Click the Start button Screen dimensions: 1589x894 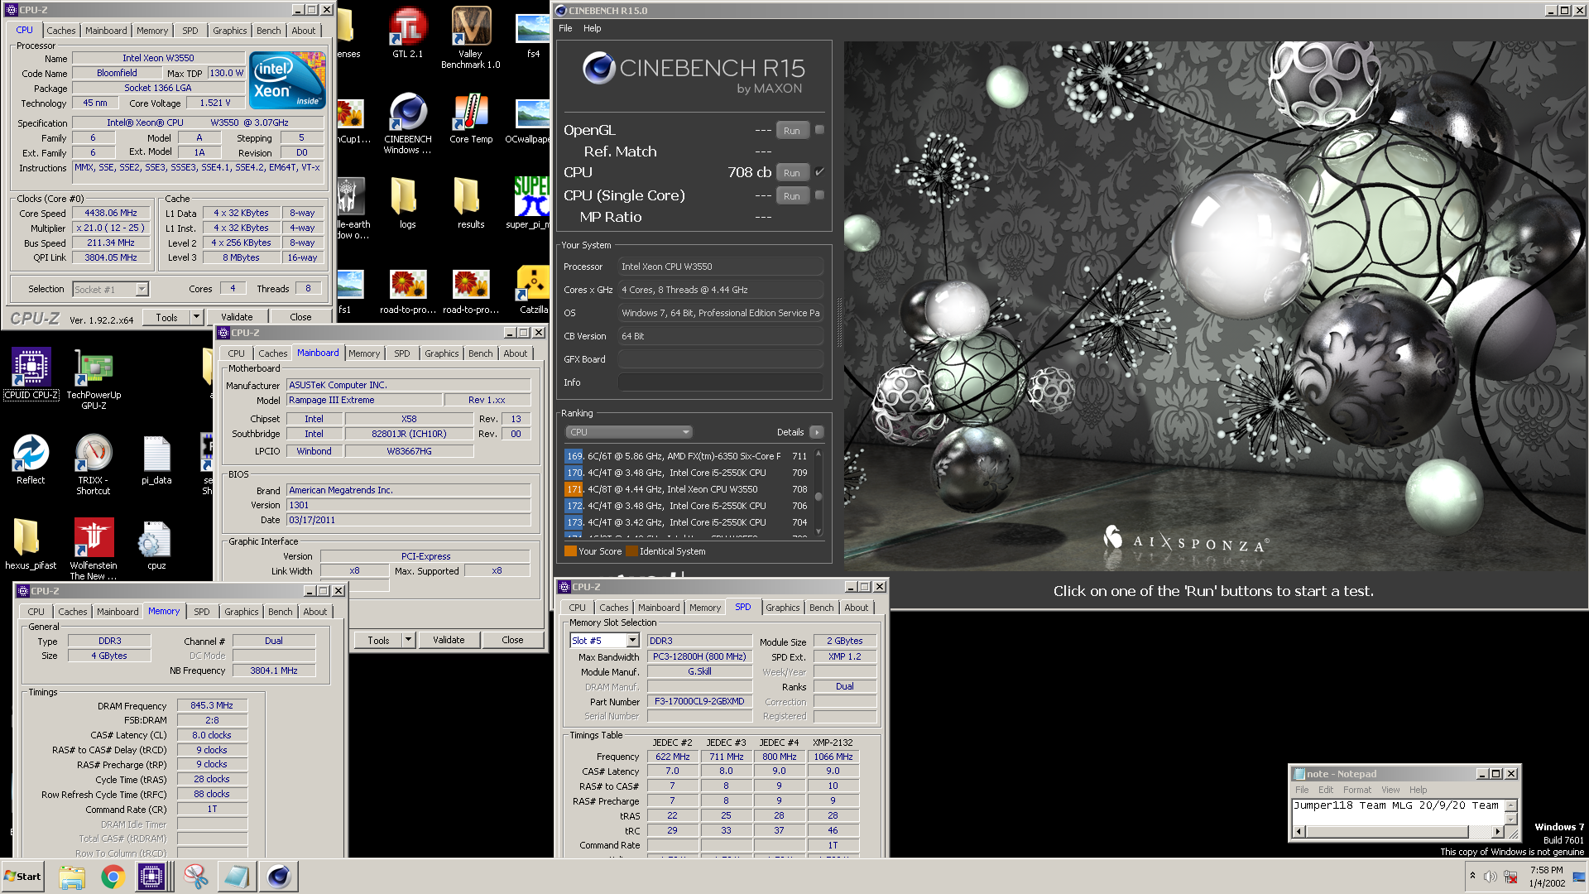click(22, 877)
